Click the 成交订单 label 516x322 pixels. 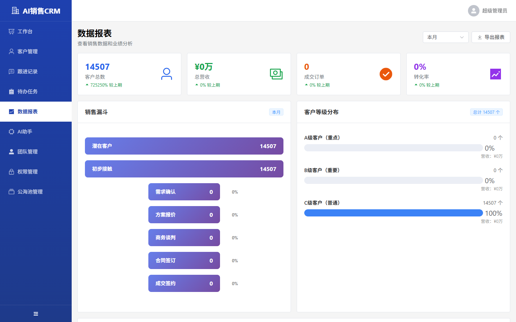(314, 77)
